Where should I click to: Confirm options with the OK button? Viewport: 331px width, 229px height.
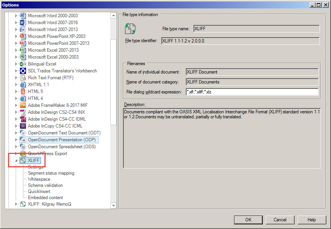point(248,220)
